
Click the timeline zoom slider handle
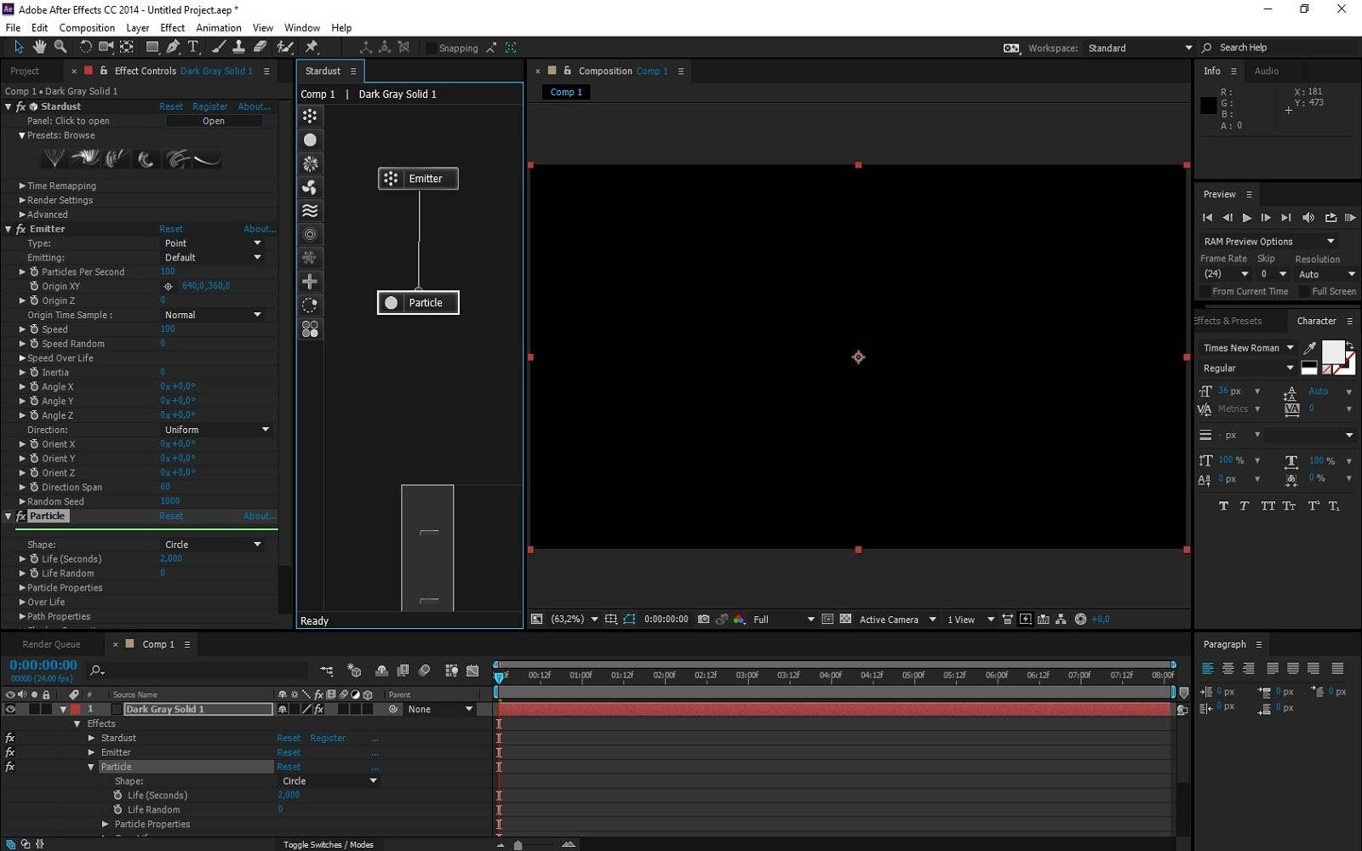pos(518,845)
